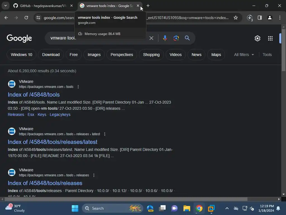Open options for releases latest result
The image size is (286, 215).
105,134
